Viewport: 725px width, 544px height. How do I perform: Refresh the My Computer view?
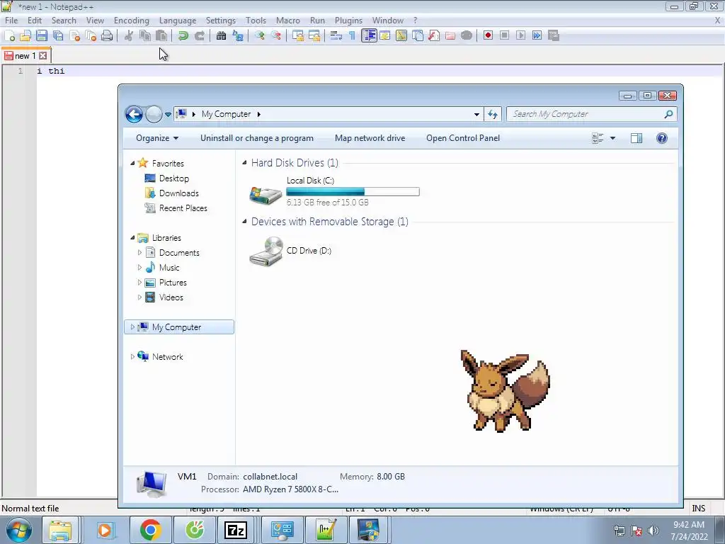tap(493, 114)
